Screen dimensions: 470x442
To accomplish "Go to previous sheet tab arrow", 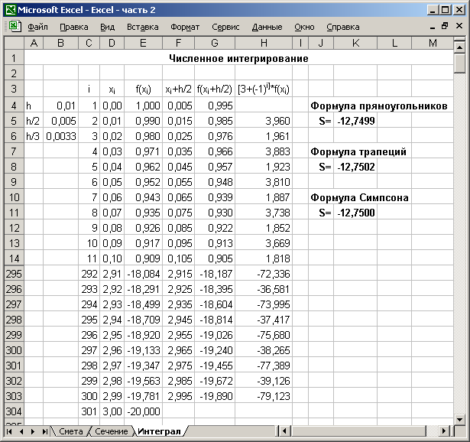I will pos(21,431).
